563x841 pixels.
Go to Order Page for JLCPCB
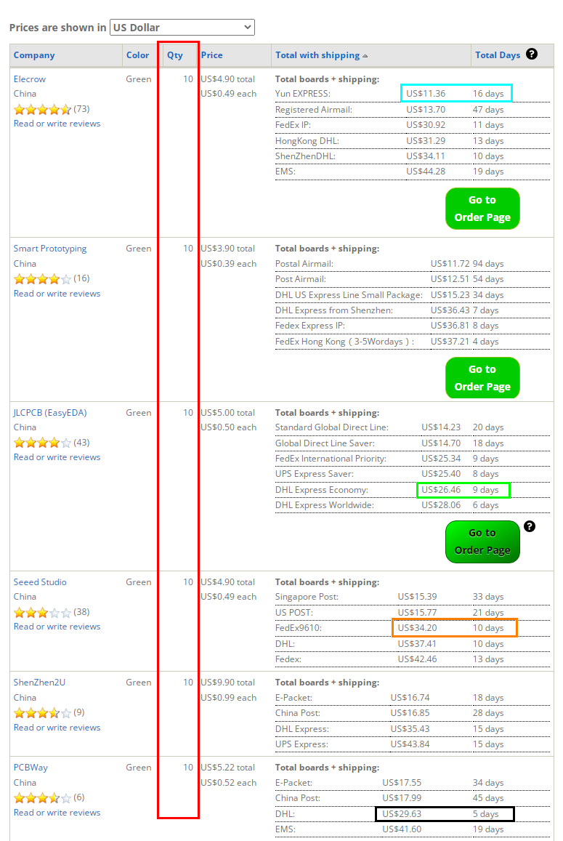point(482,542)
